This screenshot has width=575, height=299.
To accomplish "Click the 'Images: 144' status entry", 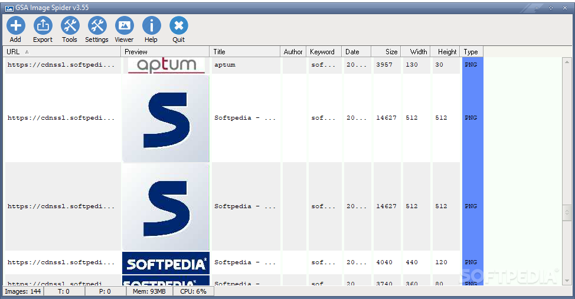I will 23,292.
